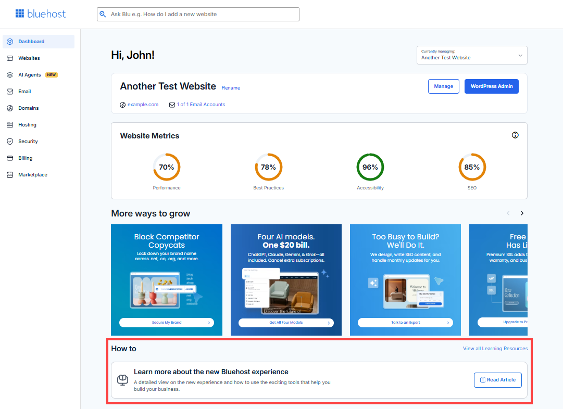Click the Performance 70% gauge
The image size is (563, 409).
point(167,167)
